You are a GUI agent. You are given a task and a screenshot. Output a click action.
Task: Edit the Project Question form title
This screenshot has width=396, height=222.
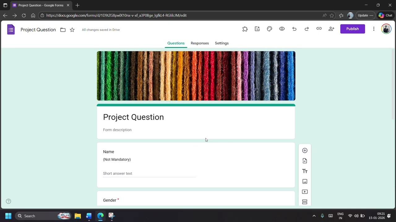(133, 117)
